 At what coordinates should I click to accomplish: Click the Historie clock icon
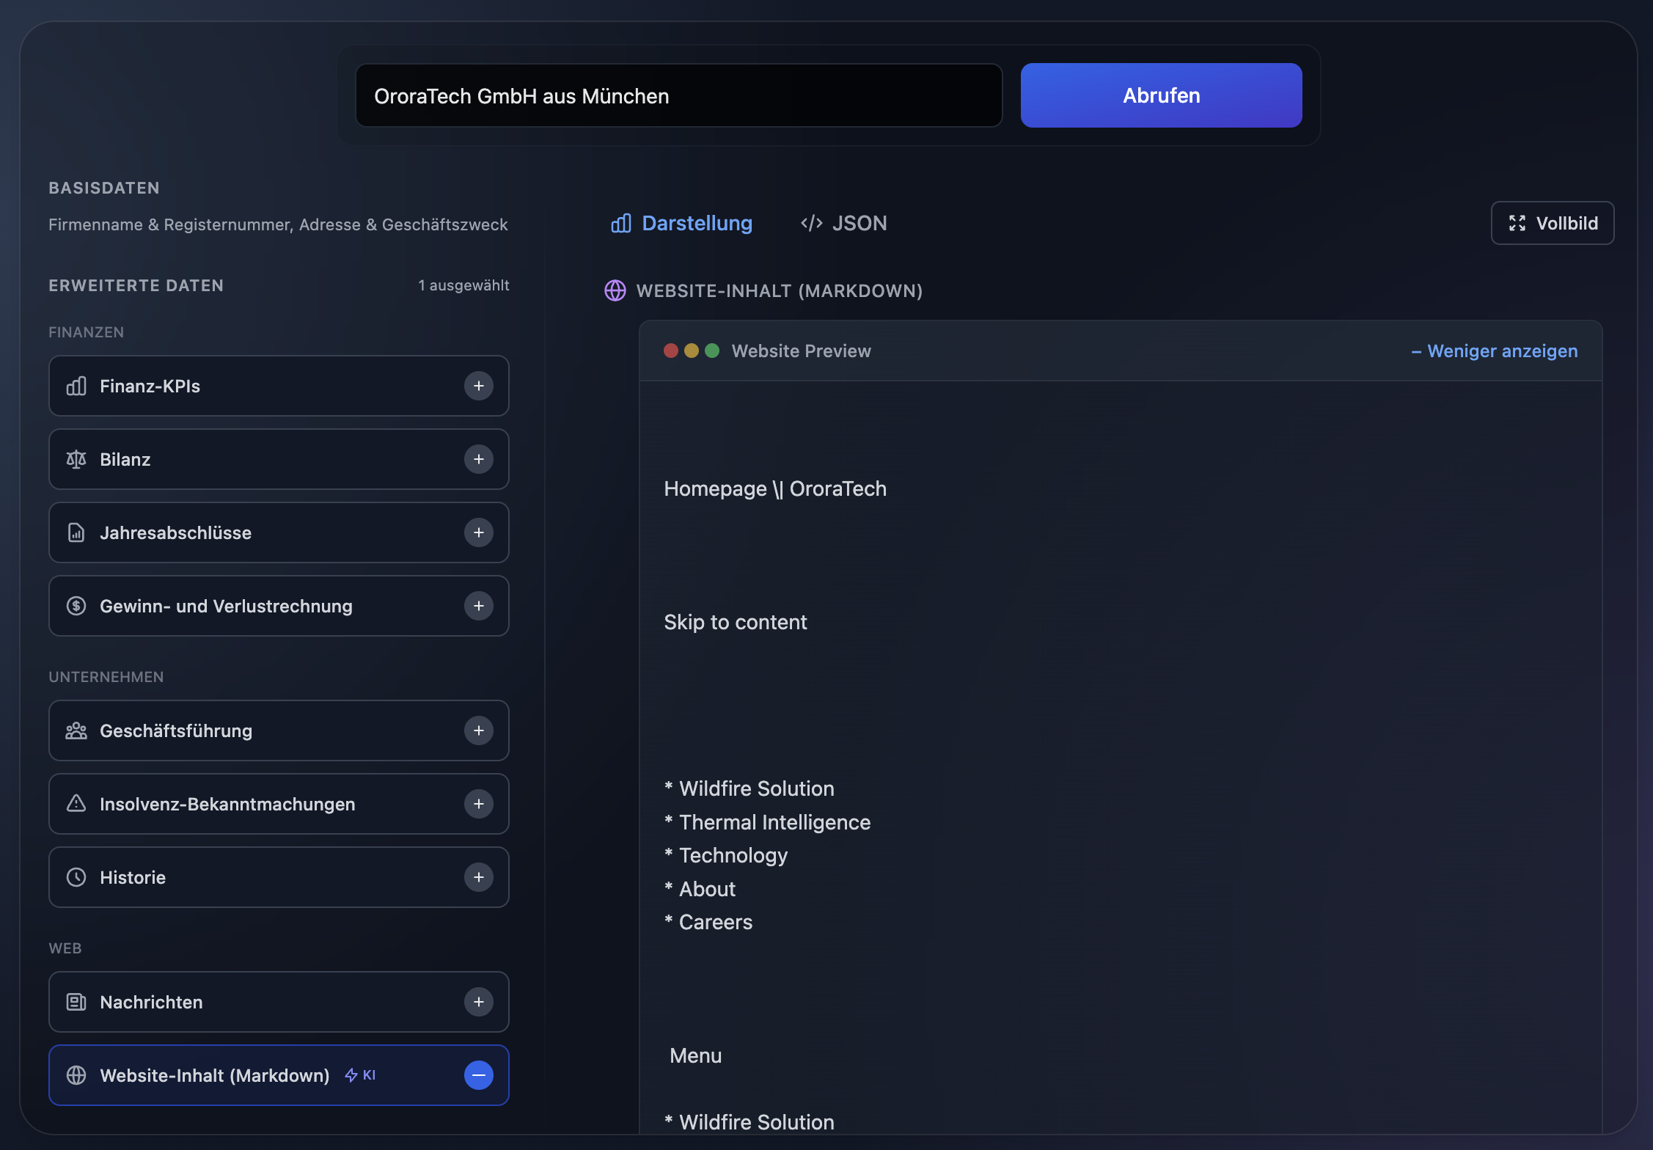(76, 877)
